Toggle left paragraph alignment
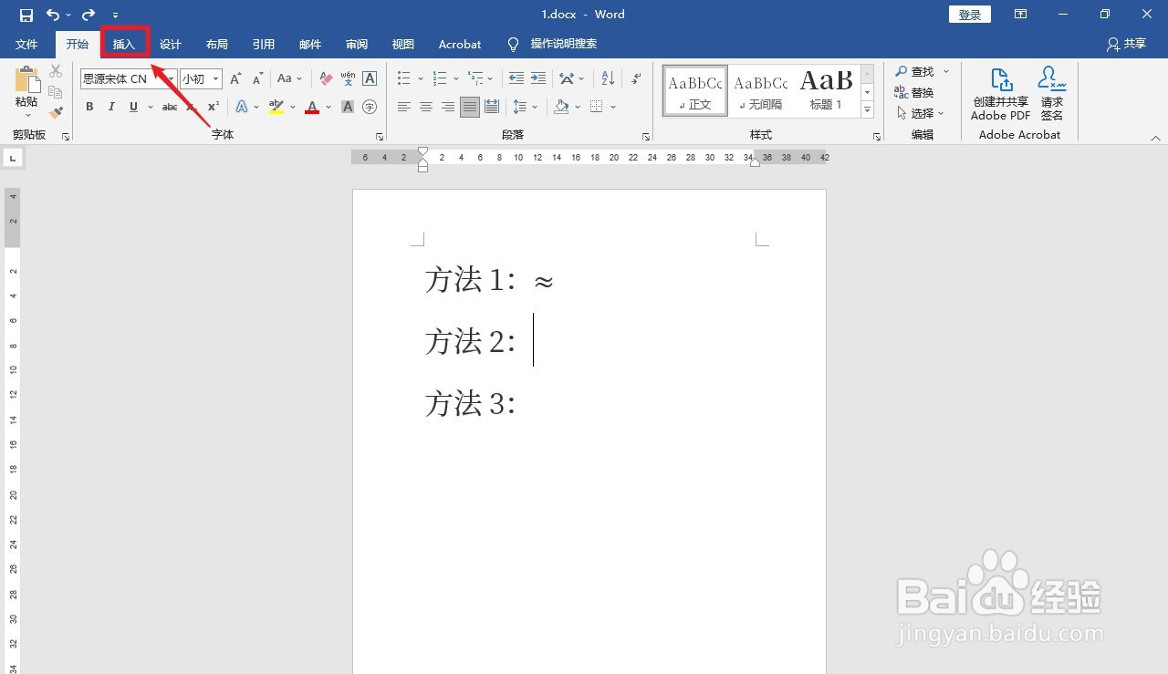This screenshot has width=1168, height=674. [404, 107]
